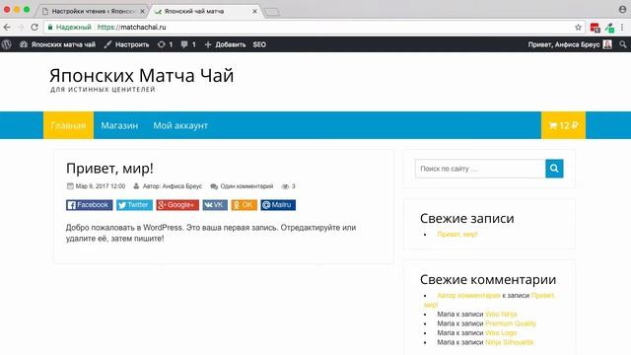Screen dimensions: 631x355
Task: Open the Один комментарий link
Action: (x=246, y=186)
